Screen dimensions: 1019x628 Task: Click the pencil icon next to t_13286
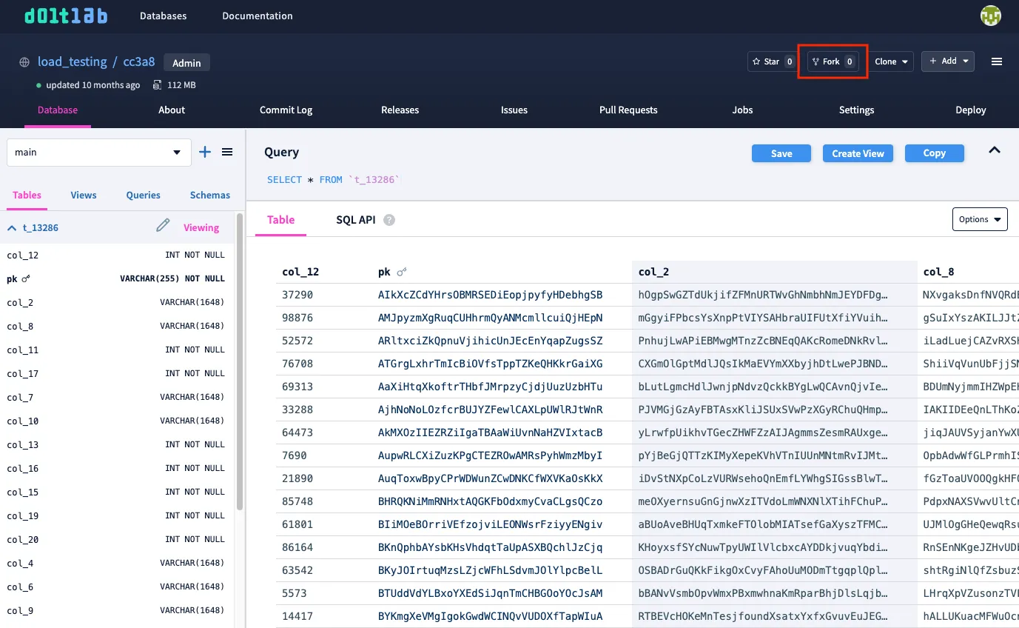[161, 227]
